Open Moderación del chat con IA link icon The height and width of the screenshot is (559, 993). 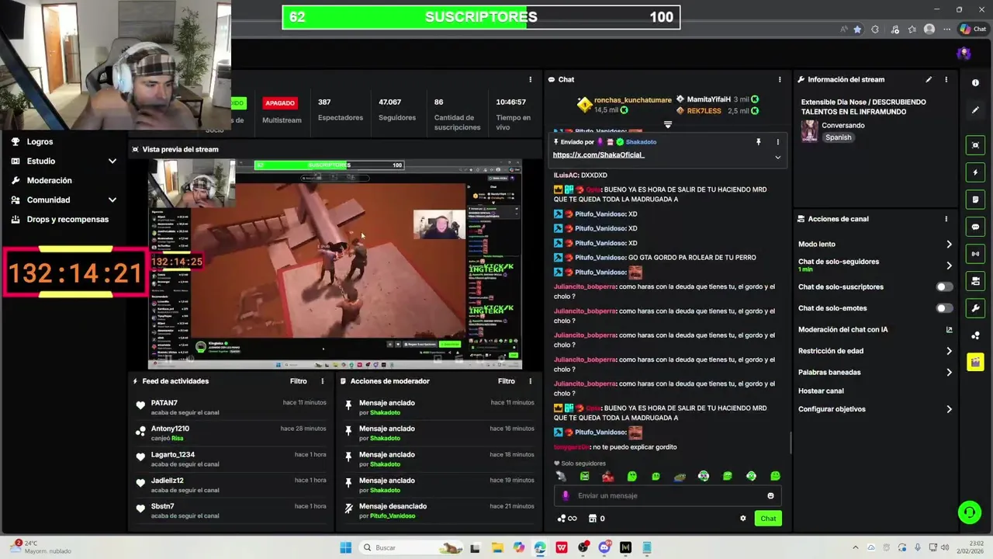tap(949, 329)
